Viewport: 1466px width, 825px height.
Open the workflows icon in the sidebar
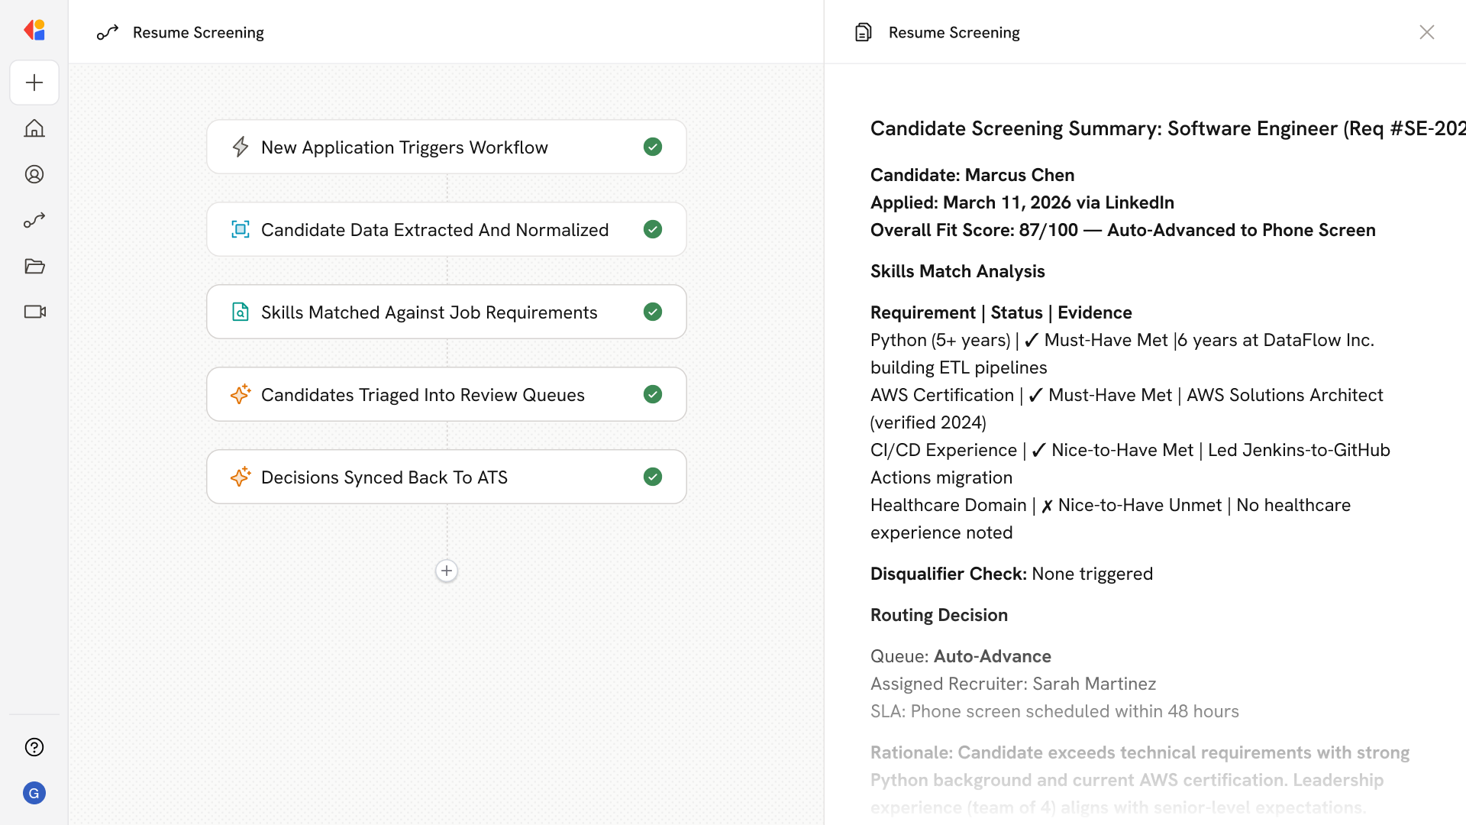[x=34, y=220]
